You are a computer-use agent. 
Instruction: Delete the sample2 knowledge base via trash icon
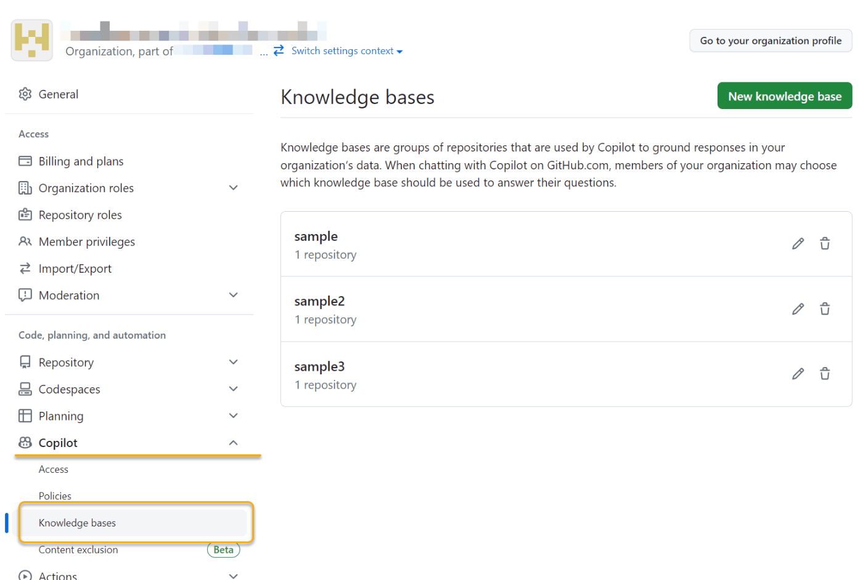pos(825,308)
